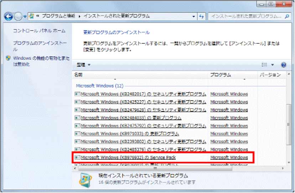Click the change view icon in toolbar

pyautogui.click(x=264, y=65)
